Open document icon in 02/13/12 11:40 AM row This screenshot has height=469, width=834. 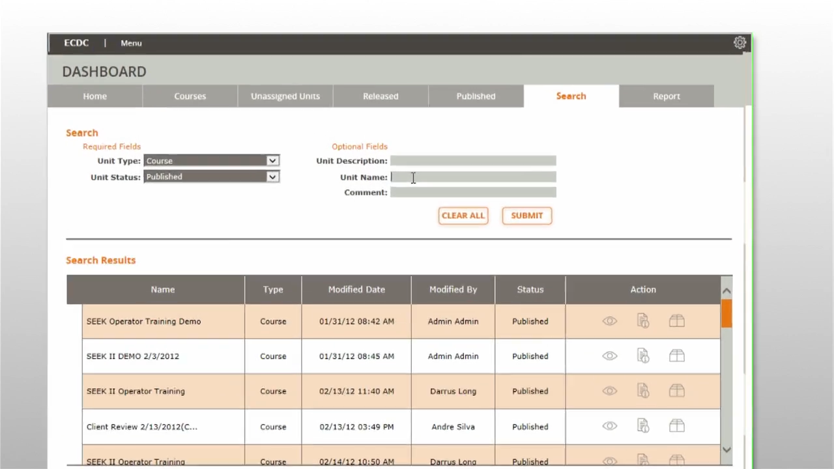pos(643,391)
